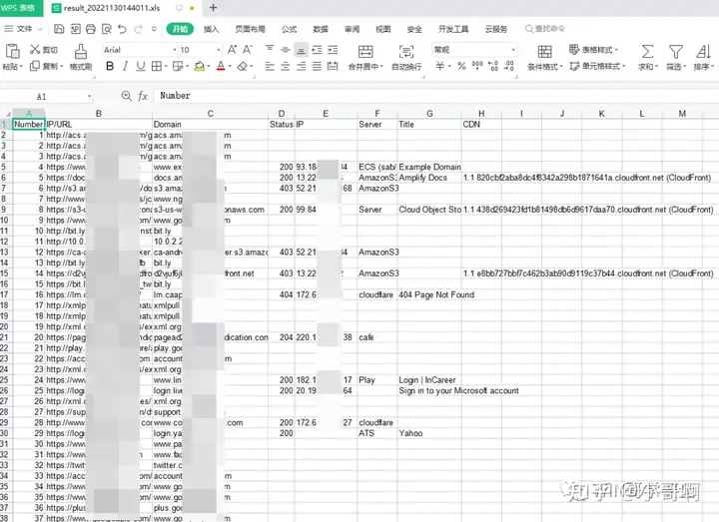Click the Sort (排序) icon
Image resolution: width=719 pixels, height=522 pixels.
(x=703, y=51)
